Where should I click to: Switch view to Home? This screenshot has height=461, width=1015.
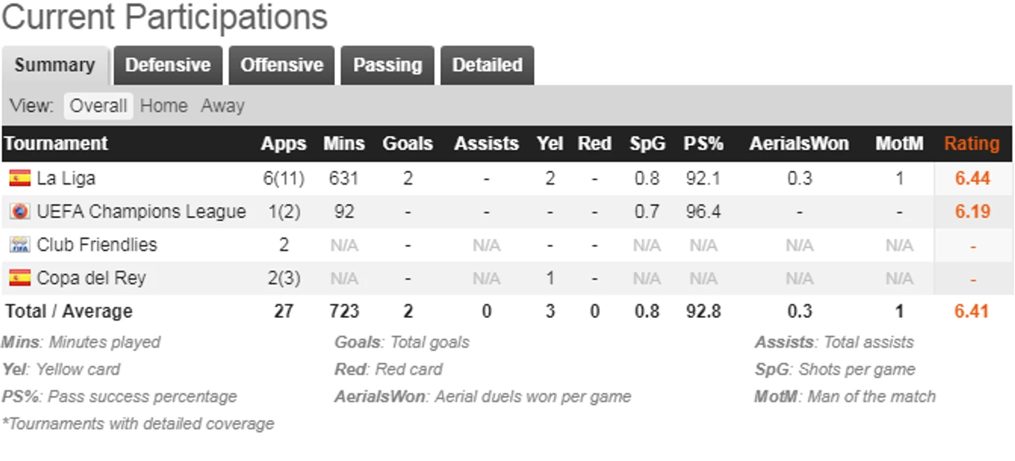[x=164, y=106]
